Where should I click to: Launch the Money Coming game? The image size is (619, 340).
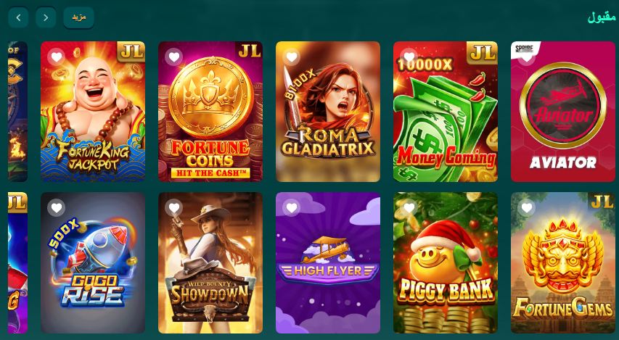click(x=446, y=112)
